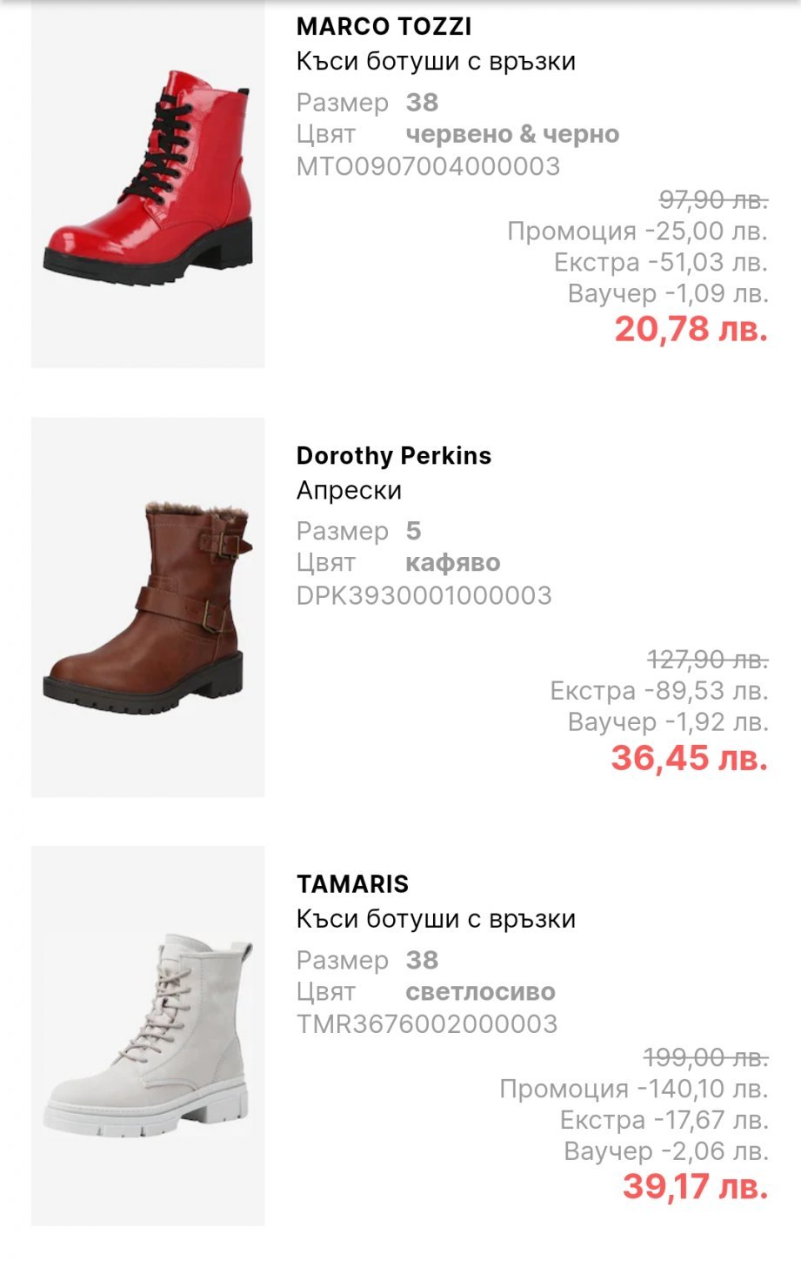
Task: Click the product code TMR3676002000003
Action: tap(426, 1023)
